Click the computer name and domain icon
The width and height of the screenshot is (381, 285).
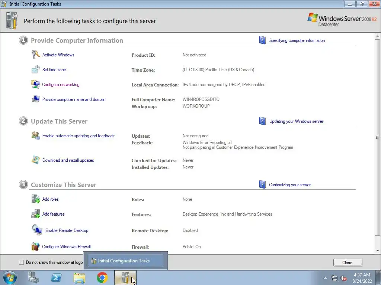(x=35, y=99)
